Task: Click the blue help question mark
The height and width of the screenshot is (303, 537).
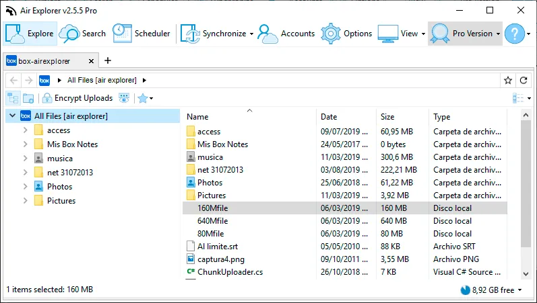Action: tap(514, 34)
